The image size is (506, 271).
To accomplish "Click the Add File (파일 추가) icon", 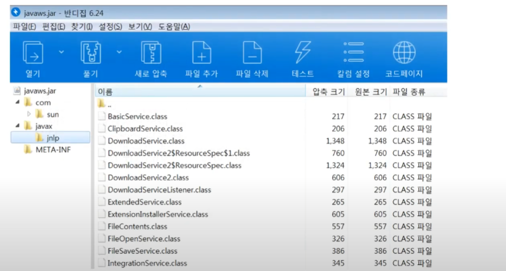I will (x=202, y=52).
